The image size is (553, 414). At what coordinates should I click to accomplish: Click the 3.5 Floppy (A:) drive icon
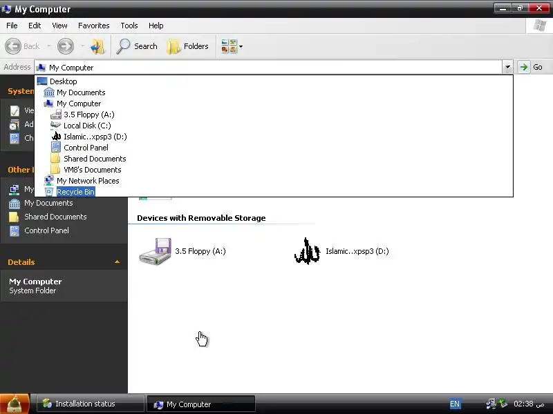tap(155, 251)
